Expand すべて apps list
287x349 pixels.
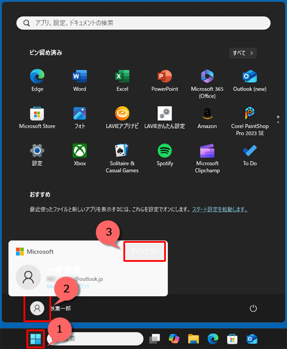[243, 53]
